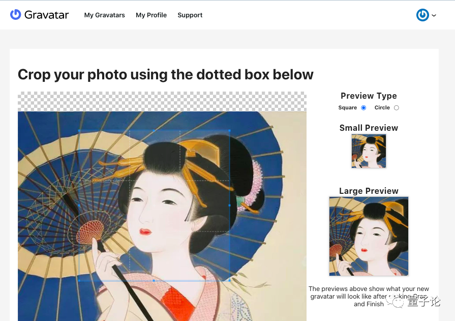Screen dimensions: 455x321
Task: Click the Gravatar logo icon
Action: point(15,15)
